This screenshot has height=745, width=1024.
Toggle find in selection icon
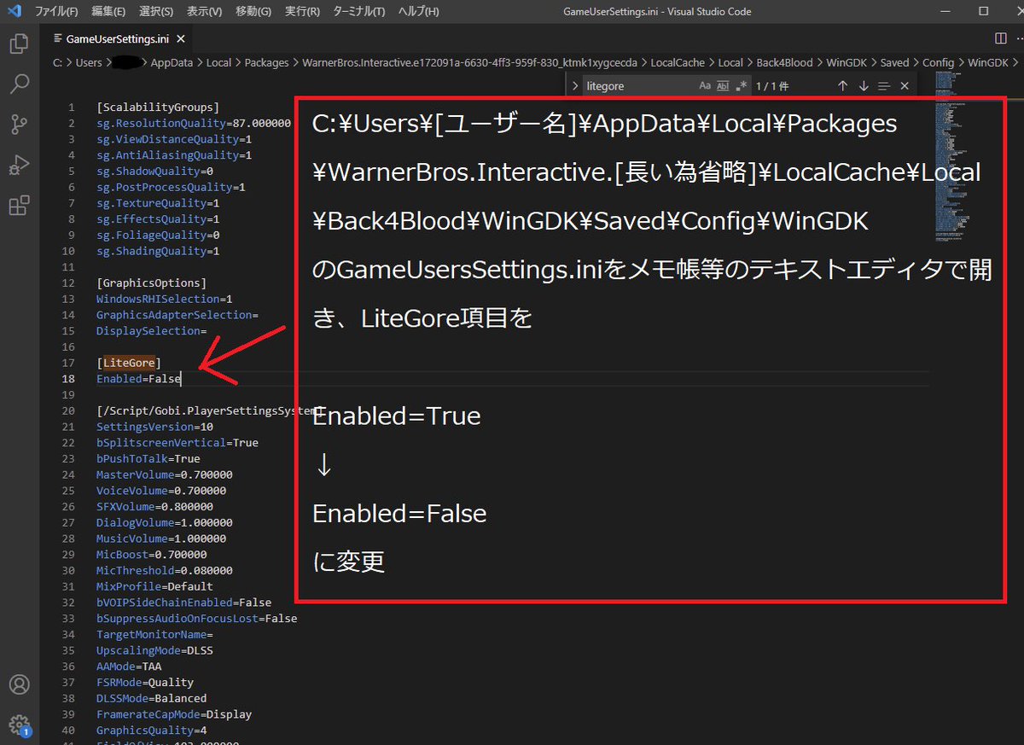[884, 86]
